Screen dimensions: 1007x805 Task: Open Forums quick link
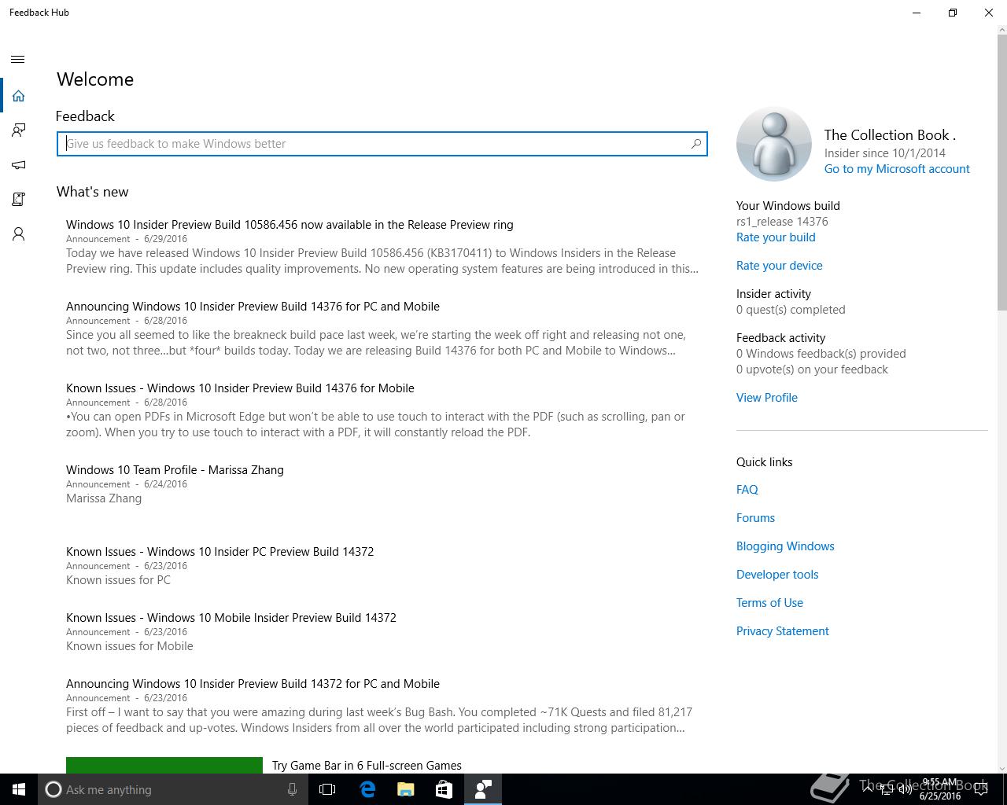[x=755, y=518]
